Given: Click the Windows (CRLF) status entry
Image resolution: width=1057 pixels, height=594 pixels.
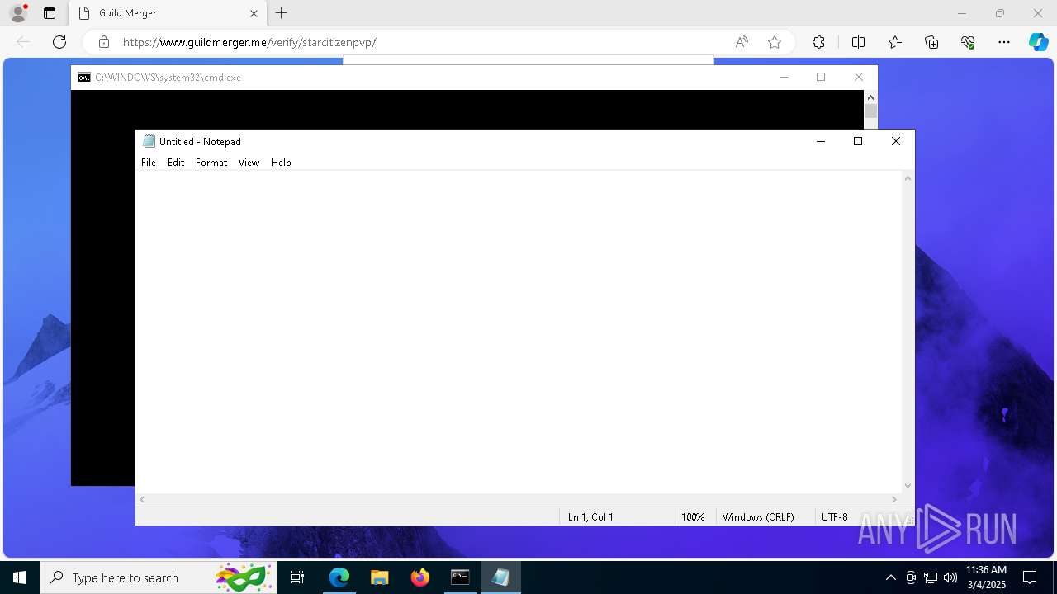Looking at the screenshot, I should pos(758,517).
